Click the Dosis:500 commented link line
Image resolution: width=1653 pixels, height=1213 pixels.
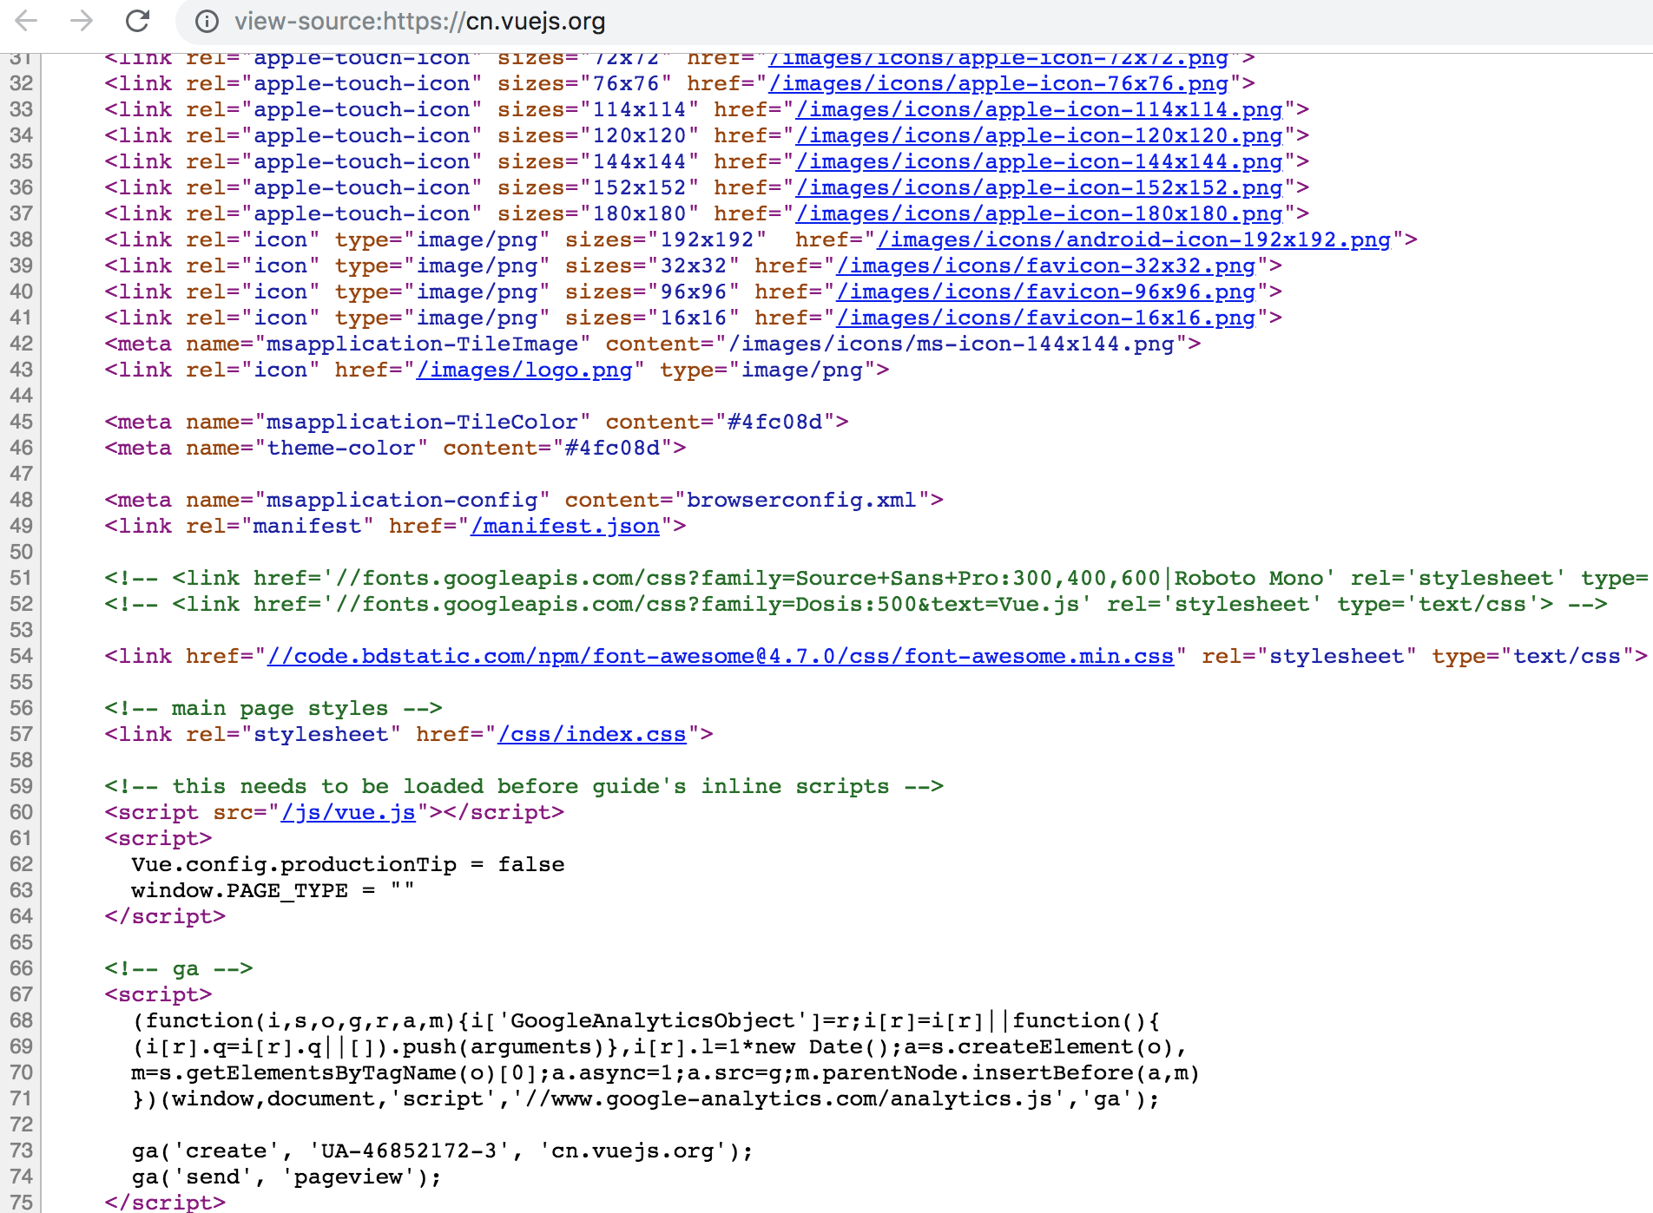pos(856,605)
